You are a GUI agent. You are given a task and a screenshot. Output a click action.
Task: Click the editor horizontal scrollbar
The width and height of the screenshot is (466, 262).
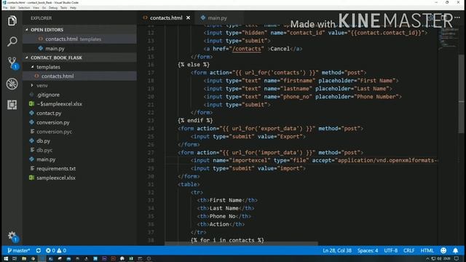(241, 243)
